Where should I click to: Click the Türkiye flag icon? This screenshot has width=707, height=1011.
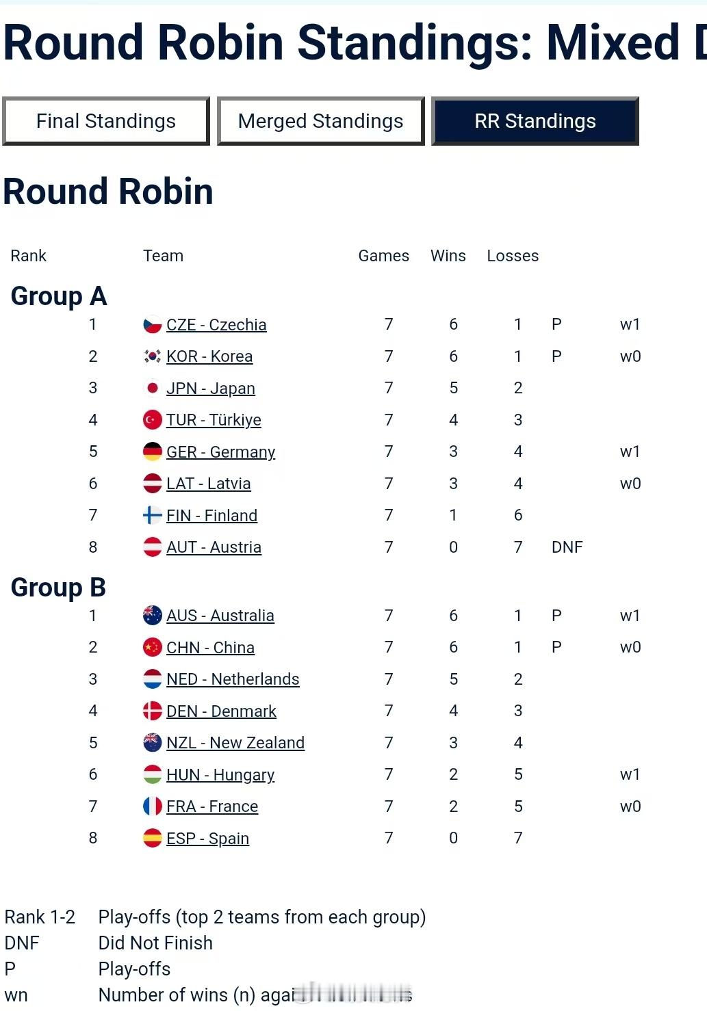(x=152, y=420)
